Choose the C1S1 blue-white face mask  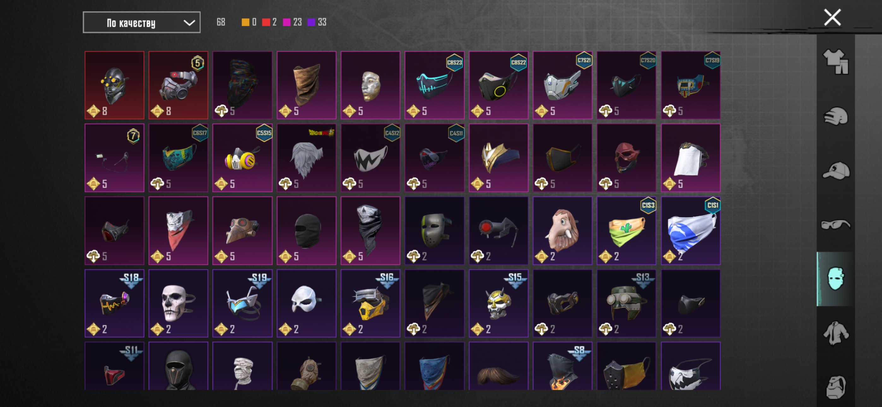pos(690,231)
